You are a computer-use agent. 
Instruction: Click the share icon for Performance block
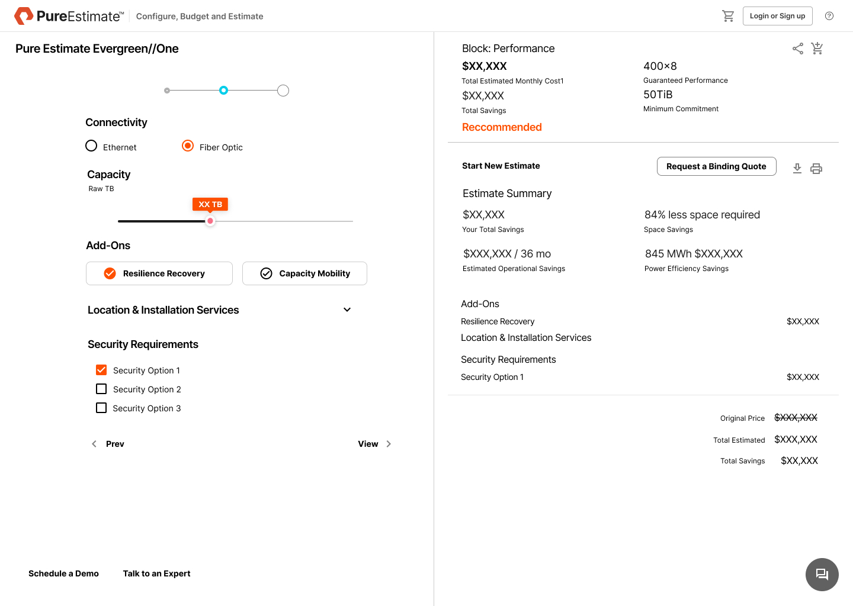[798, 49]
